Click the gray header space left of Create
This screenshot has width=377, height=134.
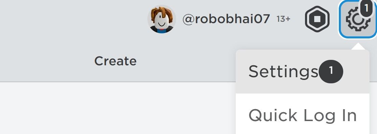coord(46,61)
